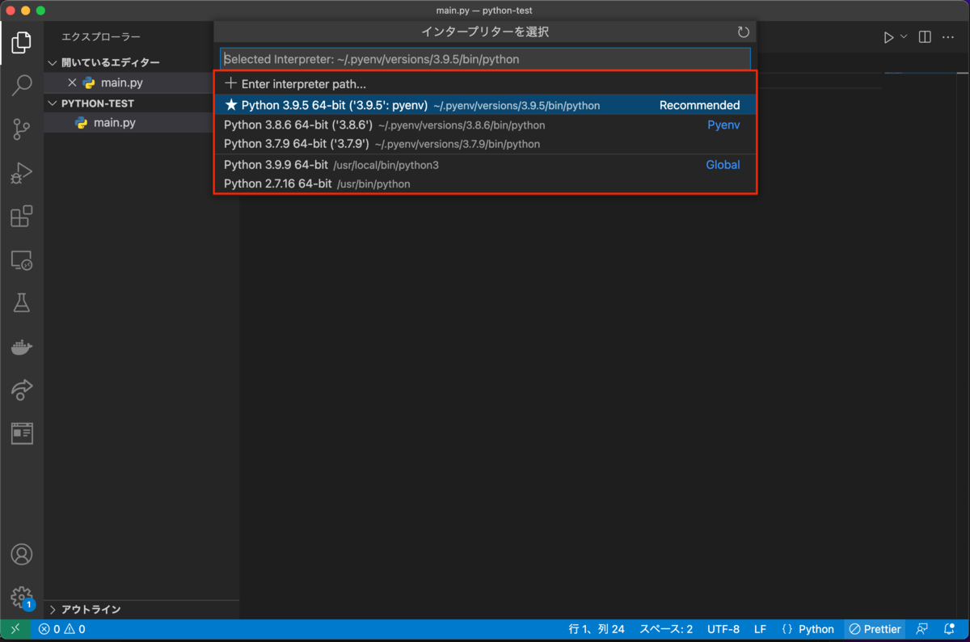Go to line via 行 1、列 24
970x642 pixels.
[597, 629]
